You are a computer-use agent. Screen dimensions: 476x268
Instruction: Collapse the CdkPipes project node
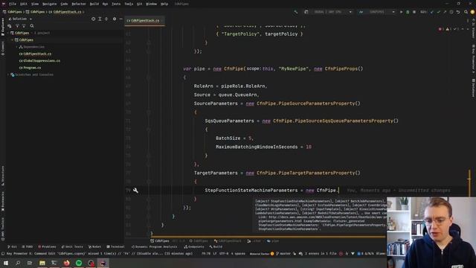[13, 39]
